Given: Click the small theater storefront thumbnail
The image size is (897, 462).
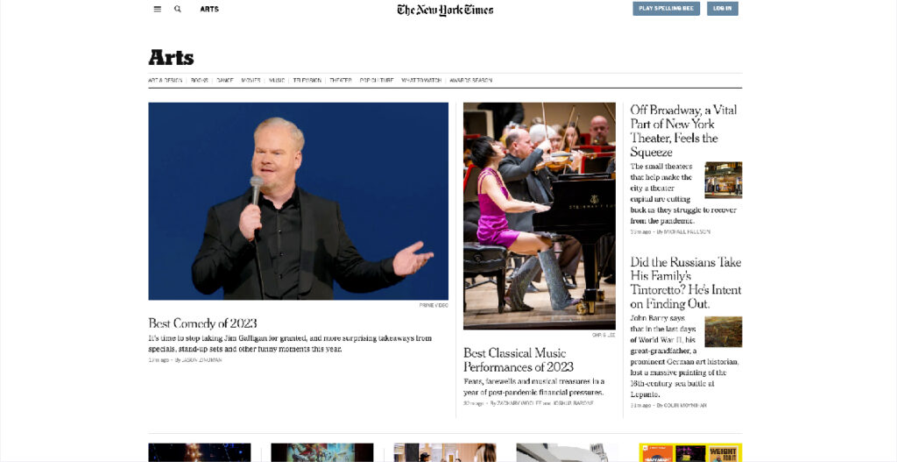Looking at the screenshot, I should pyautogui.click(x=723, y=180).
